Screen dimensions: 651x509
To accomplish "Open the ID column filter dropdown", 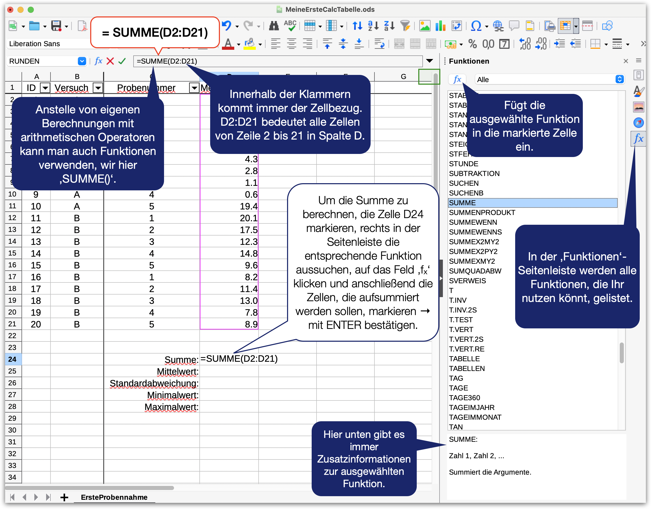I will (x=45, y=88).
